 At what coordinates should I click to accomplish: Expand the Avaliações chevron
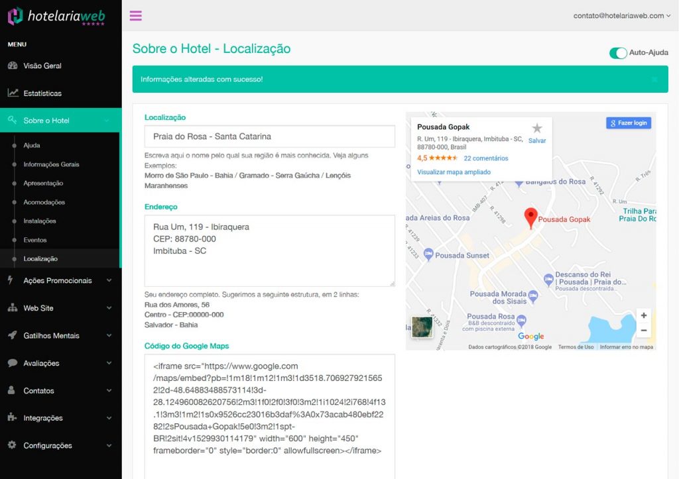(x=109, y=363)
